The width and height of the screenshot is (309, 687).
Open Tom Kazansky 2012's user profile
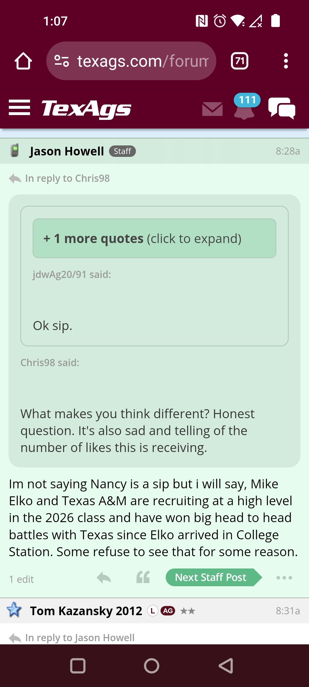(86, 611)
